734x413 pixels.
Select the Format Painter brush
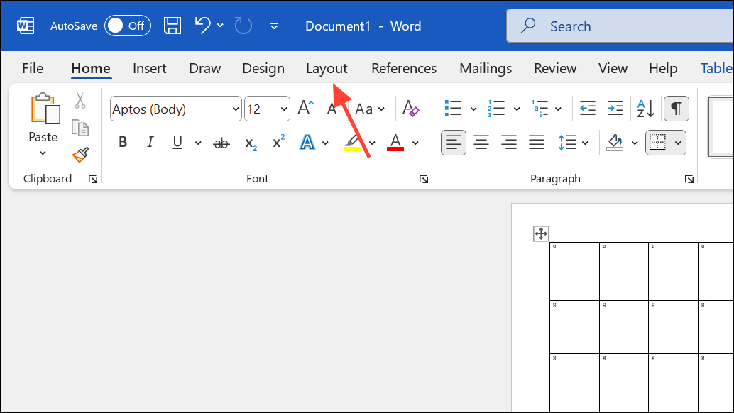click(80, 155)
